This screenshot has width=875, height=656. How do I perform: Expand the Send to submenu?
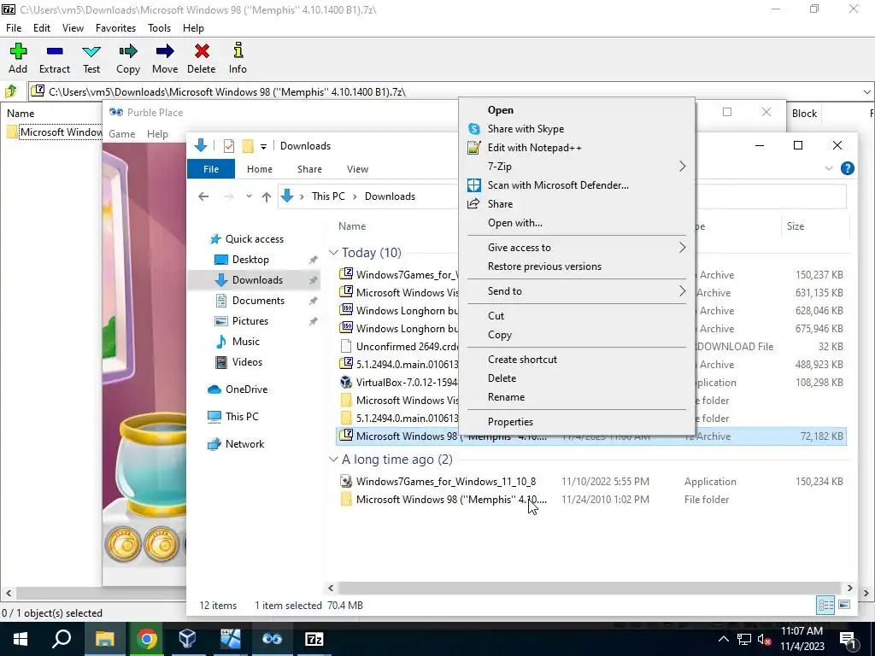pyautogui.click(x=577, y=291)
